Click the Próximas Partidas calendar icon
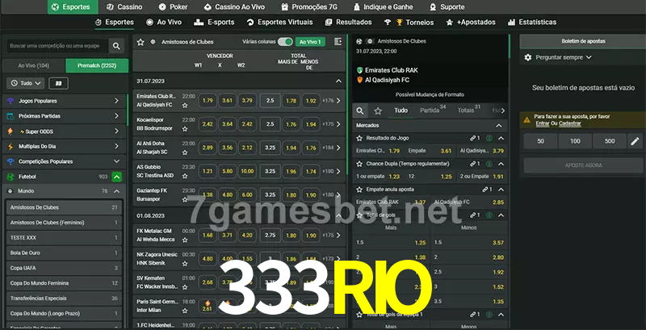The image size is (646, 330). tap(10, 116)
